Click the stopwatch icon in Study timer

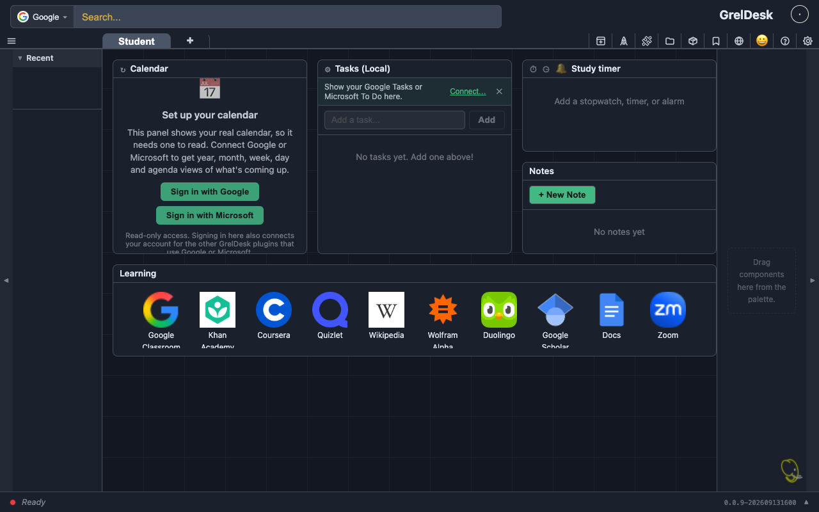click(533, 69)
